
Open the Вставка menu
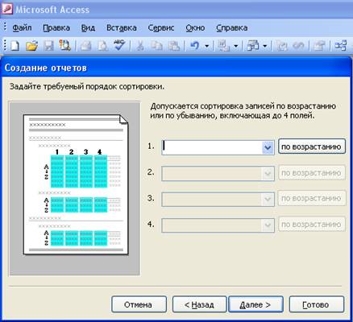coord(122,28)
